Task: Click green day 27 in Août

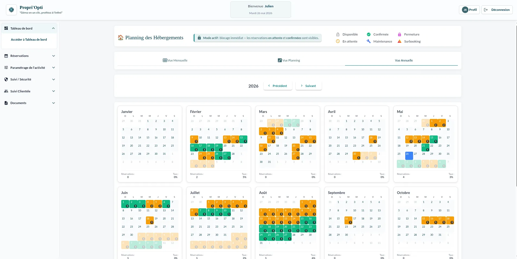Action: [x=288, y=237]
